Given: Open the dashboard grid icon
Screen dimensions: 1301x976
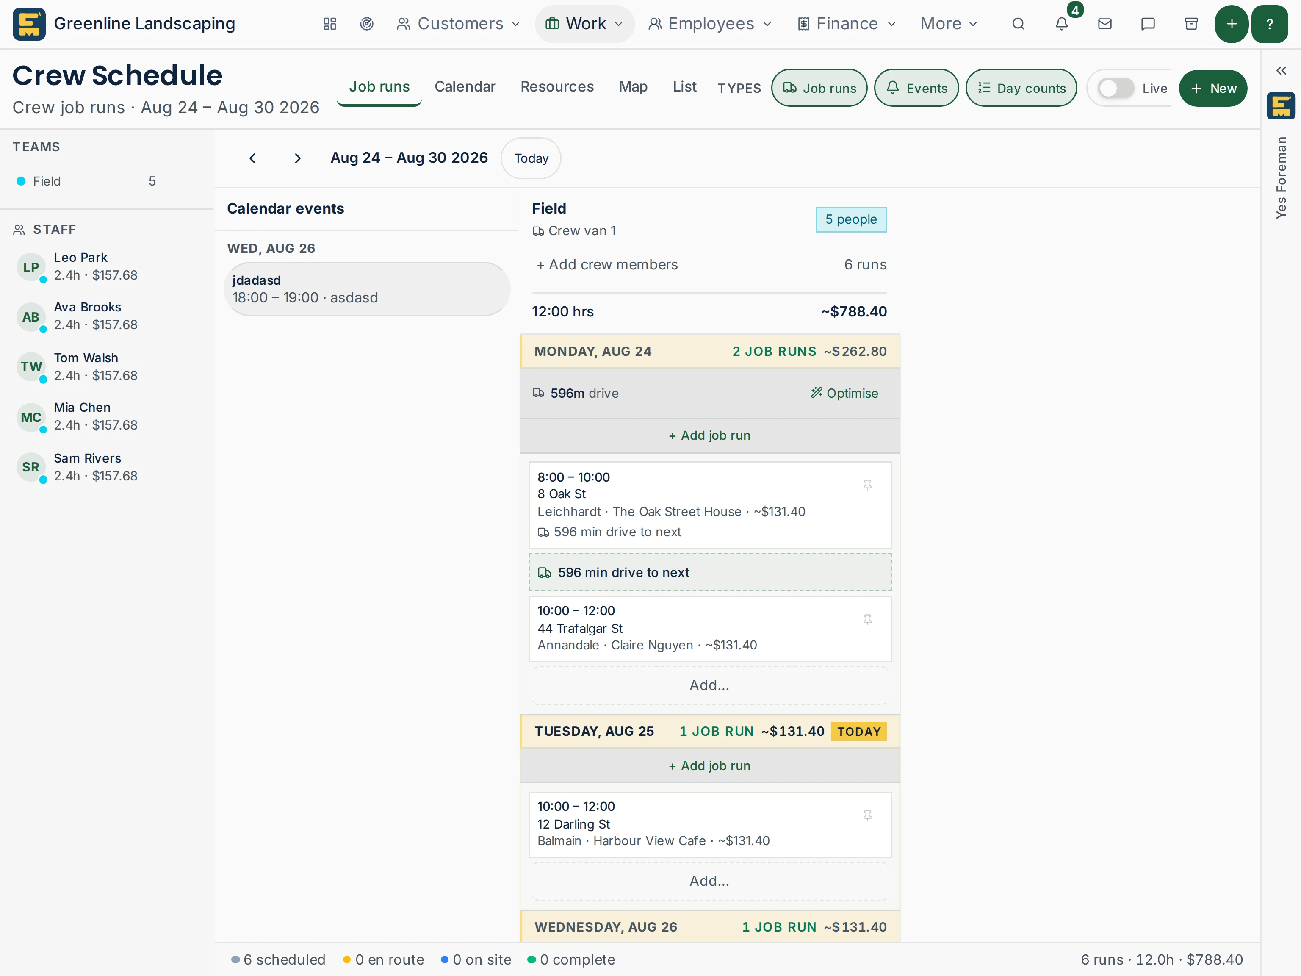Looking at the screenshot, I should click(x=329, y=24).
